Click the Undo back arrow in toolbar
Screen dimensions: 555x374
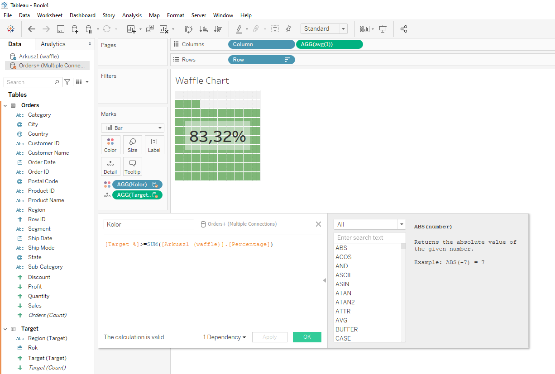(32, 29)
